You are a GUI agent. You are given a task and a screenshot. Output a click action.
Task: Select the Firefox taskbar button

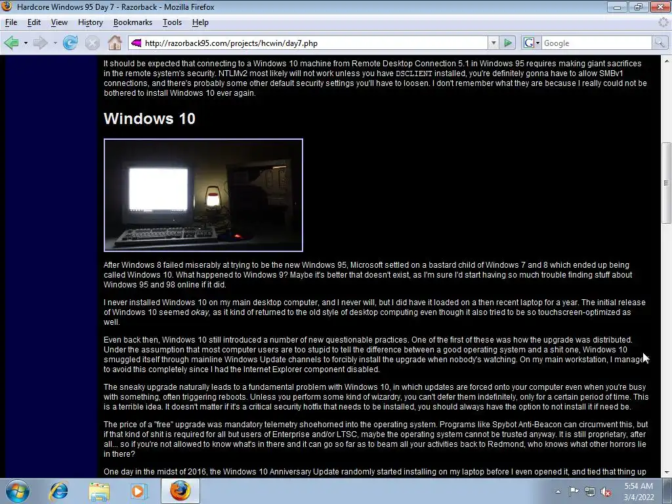pyautogui.click(x=180, y=491)
